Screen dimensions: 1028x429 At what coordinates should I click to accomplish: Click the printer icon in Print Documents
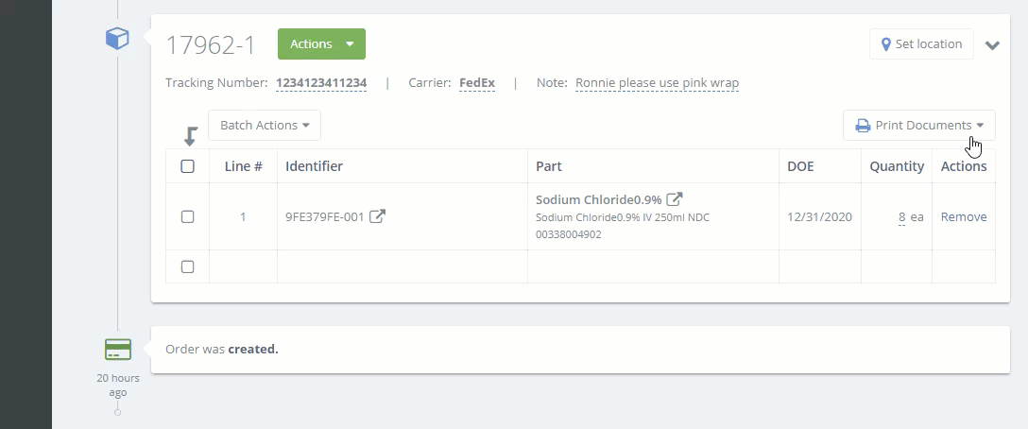863,126
